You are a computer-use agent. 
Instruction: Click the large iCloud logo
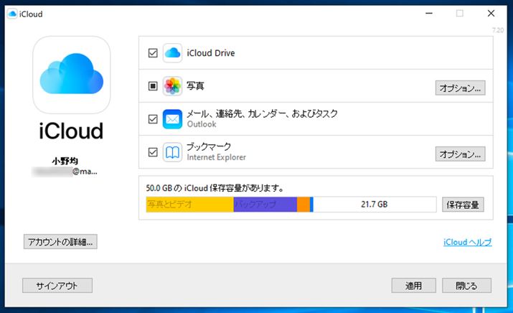pyautogui.click(x=72, y=75)
